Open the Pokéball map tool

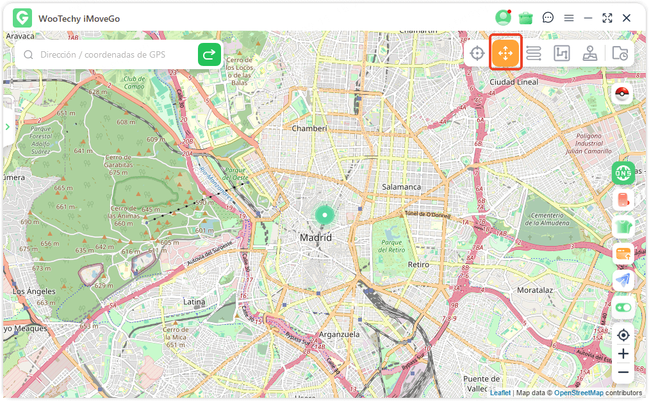[x=623, y=94]
